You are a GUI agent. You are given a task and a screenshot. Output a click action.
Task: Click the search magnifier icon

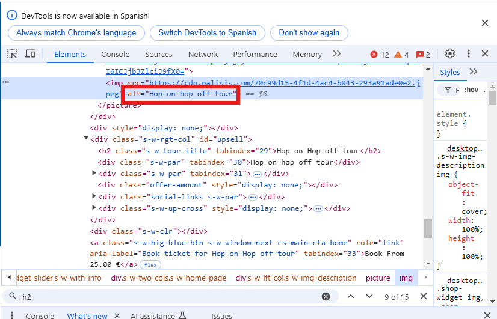13,296
